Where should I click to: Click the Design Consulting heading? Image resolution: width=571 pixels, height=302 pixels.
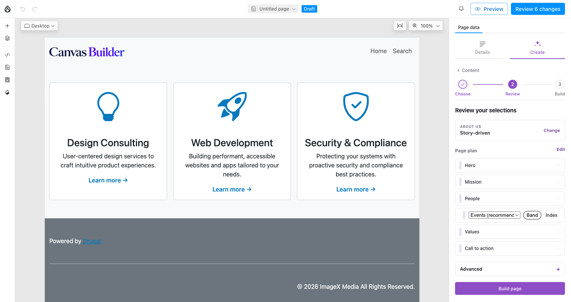[108, 143]
